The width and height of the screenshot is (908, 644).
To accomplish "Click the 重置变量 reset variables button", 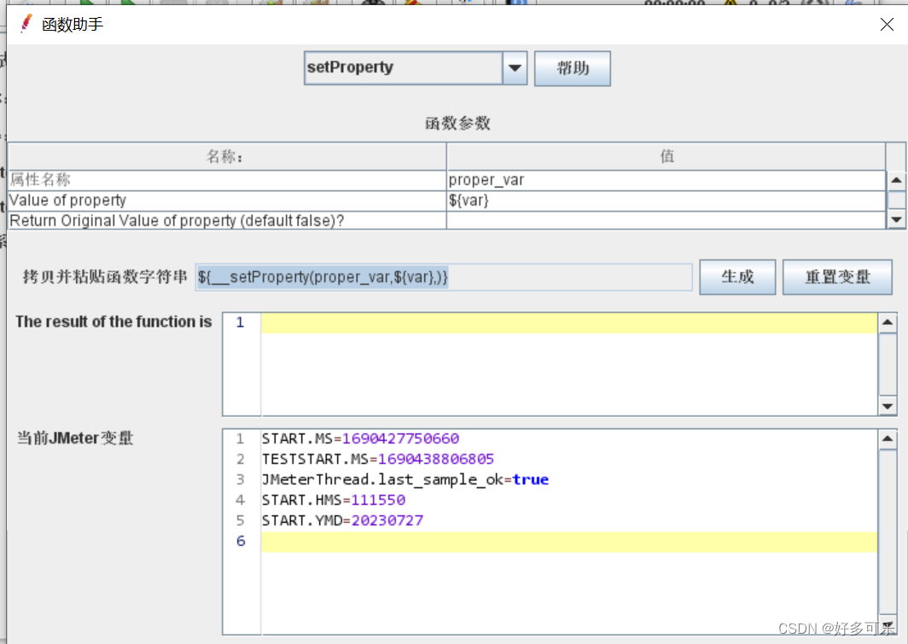I will pyautogui.click(x=837, y=276).
